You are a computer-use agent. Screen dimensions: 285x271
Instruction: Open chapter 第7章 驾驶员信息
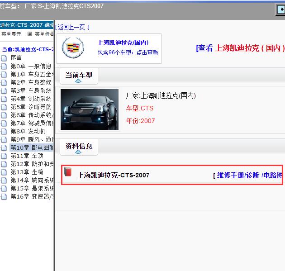click(x=32, y=123)
